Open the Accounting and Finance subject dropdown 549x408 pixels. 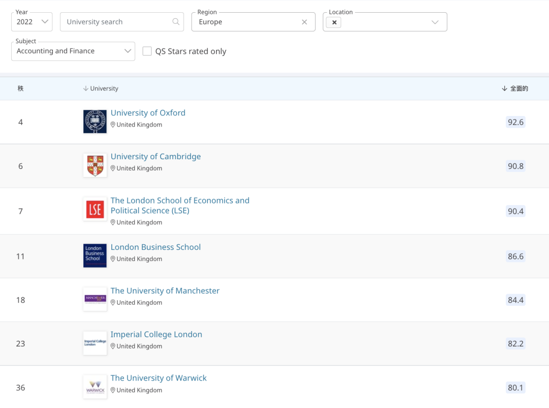pos(73,51)
